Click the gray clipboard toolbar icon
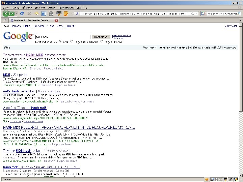 point(51,13)
